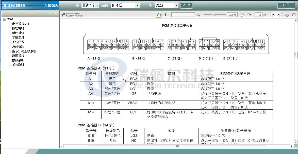Collapse the sidebar with double-arrow icon

point(51,13)
